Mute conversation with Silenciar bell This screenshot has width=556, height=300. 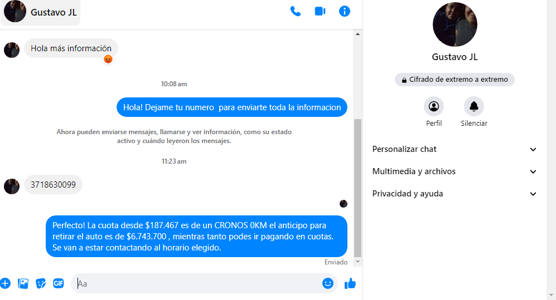(474, 106)
